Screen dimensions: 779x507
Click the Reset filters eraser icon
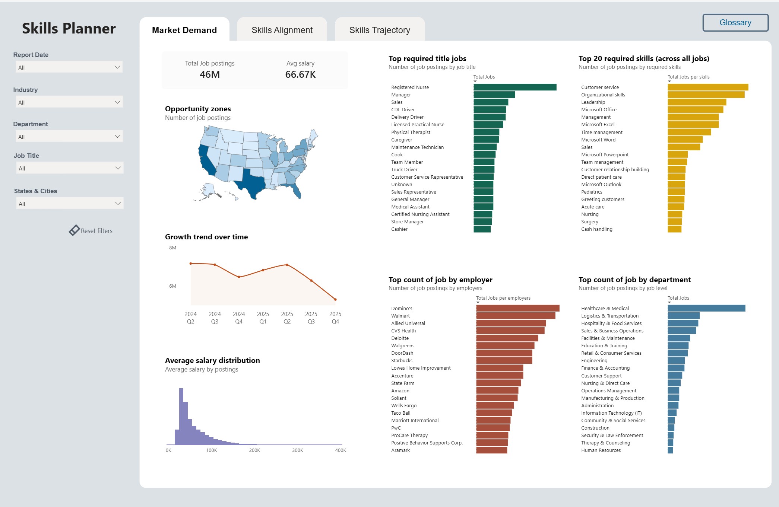pos(74,230)
